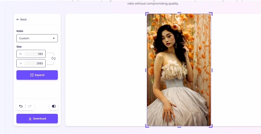Download the expanded image

pos(37,119)
